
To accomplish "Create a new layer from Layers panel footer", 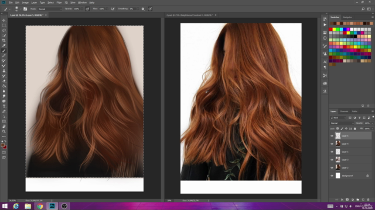I will click(x=363, y=199).
